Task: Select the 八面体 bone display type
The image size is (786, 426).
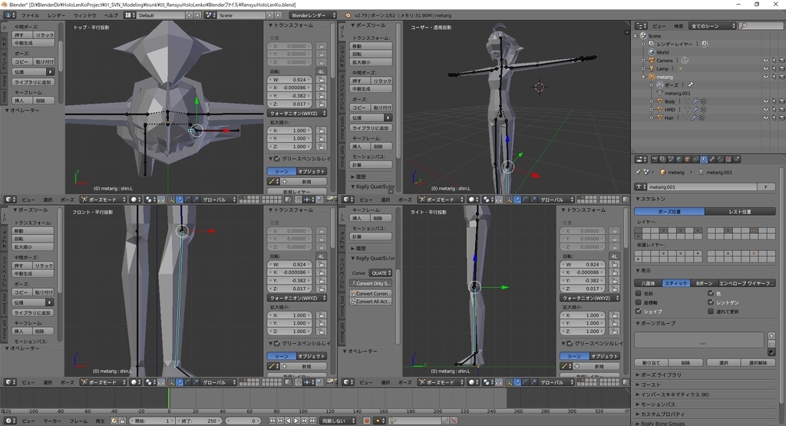Action: 648,283
